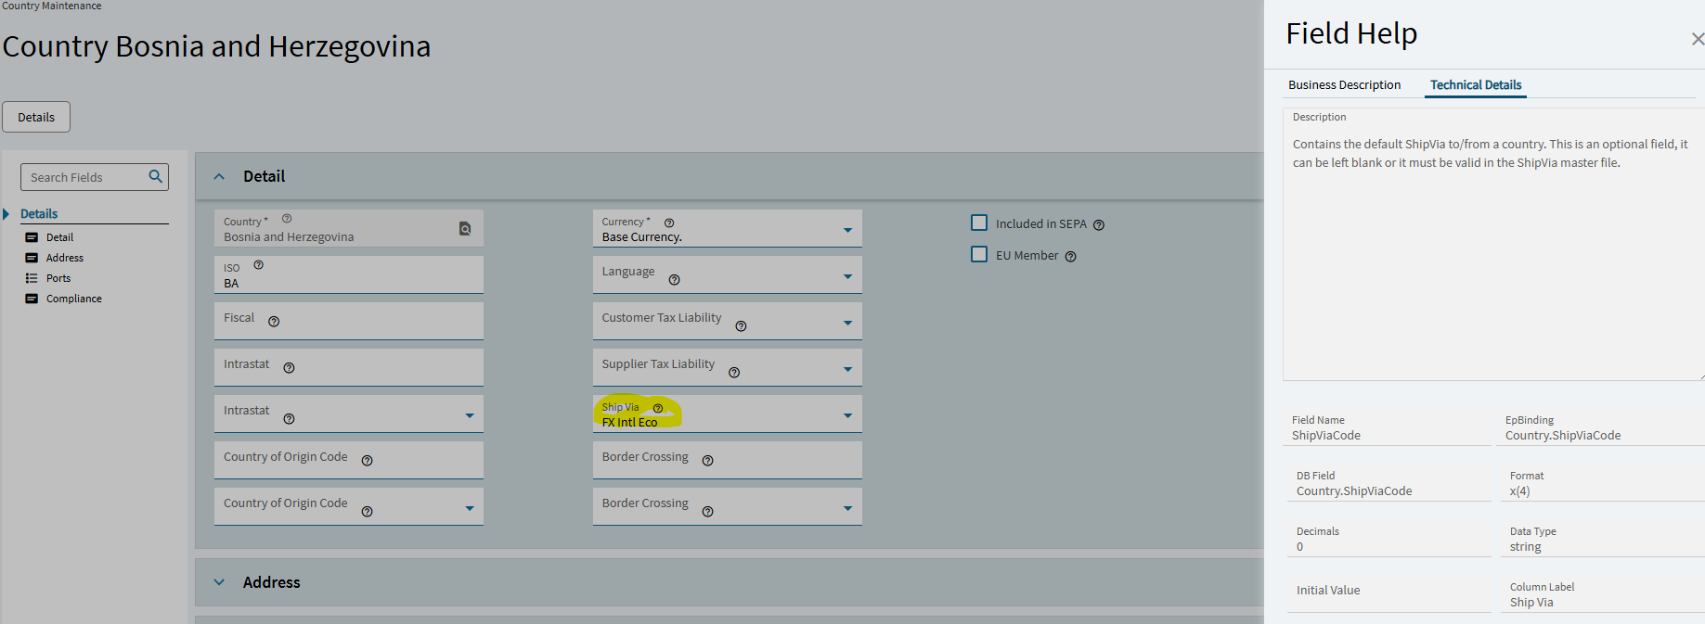Open the Customer Tax Liability dropdown
Image resolution: width=1705 pixels, height=624 pixels.
(847, 323)
